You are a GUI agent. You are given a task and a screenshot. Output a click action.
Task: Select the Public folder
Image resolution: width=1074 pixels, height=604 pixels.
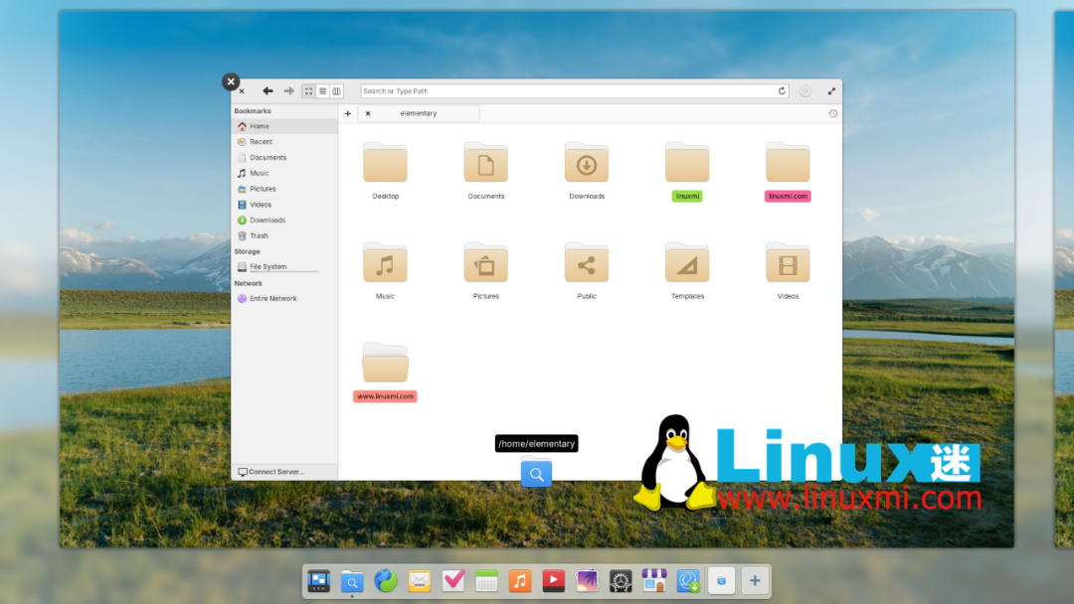(587, 271)
